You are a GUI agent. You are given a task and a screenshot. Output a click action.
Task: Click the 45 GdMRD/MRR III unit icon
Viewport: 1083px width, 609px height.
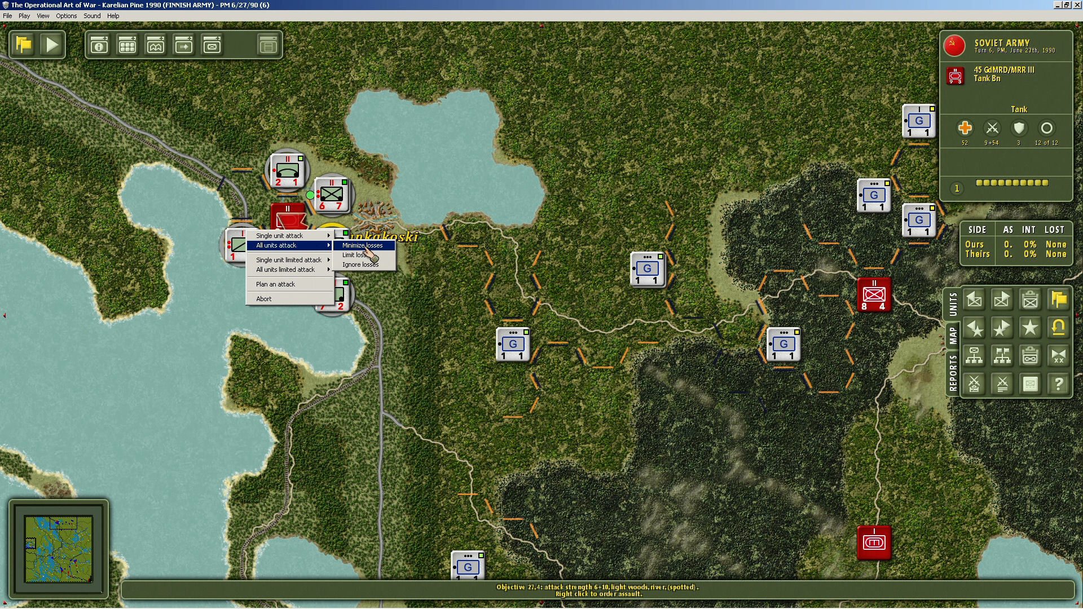click(955, 76)
